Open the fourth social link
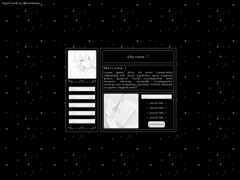240x180 pixels. point(156,118)
